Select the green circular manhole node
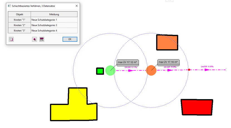This screenshot has width=231, height=128. pos(110,71)
